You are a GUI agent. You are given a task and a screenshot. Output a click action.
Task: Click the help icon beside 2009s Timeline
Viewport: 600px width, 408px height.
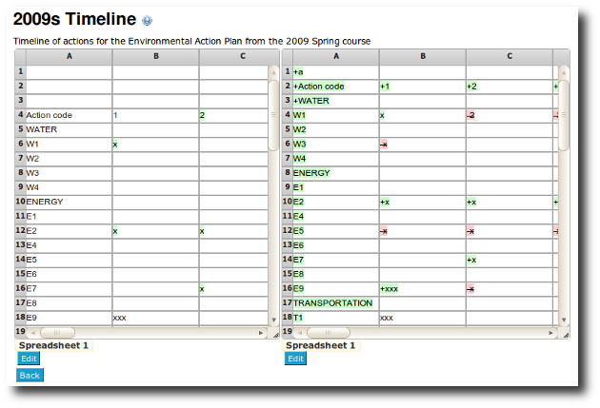pos(147,20)
